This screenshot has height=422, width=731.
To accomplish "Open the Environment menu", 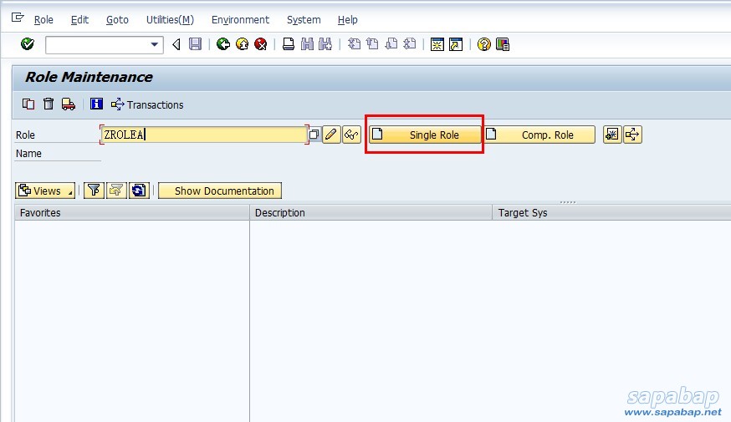I will click(240, 19).
